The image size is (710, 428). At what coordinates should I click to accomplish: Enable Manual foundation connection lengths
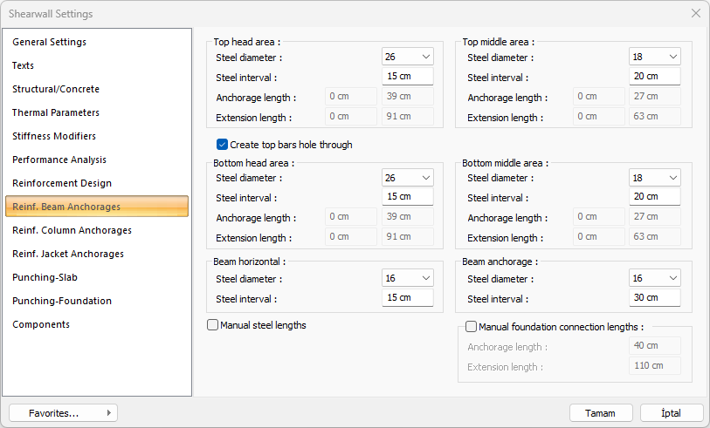tap(472, 327)
